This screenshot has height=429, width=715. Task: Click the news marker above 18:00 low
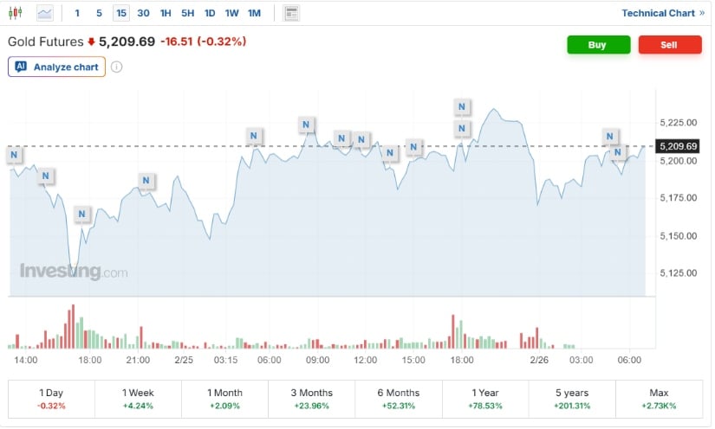click(x=82, y=214)
